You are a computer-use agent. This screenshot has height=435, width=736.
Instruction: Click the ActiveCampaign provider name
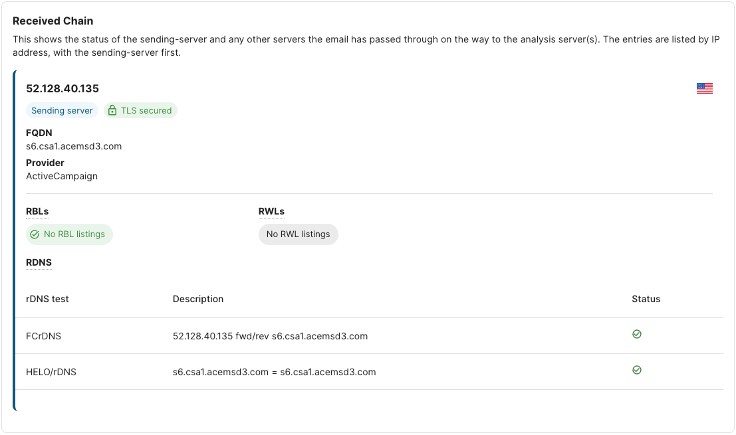61,176
